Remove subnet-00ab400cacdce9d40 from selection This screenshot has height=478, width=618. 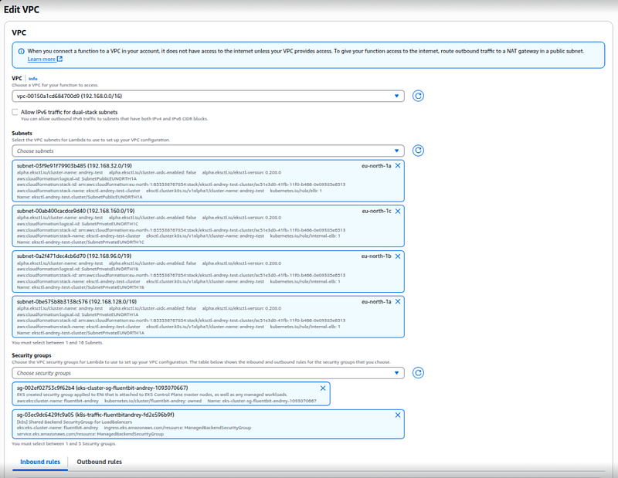[398, 212]
